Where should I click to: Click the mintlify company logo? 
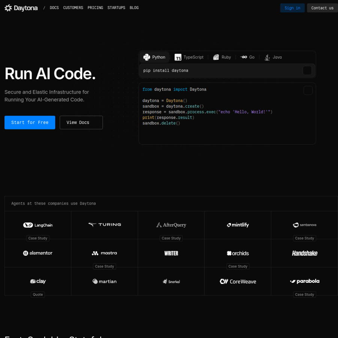click(238, 225)
